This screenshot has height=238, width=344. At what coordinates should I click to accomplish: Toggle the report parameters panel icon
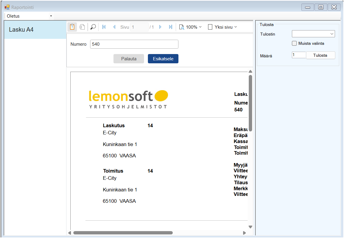[72, 27]
